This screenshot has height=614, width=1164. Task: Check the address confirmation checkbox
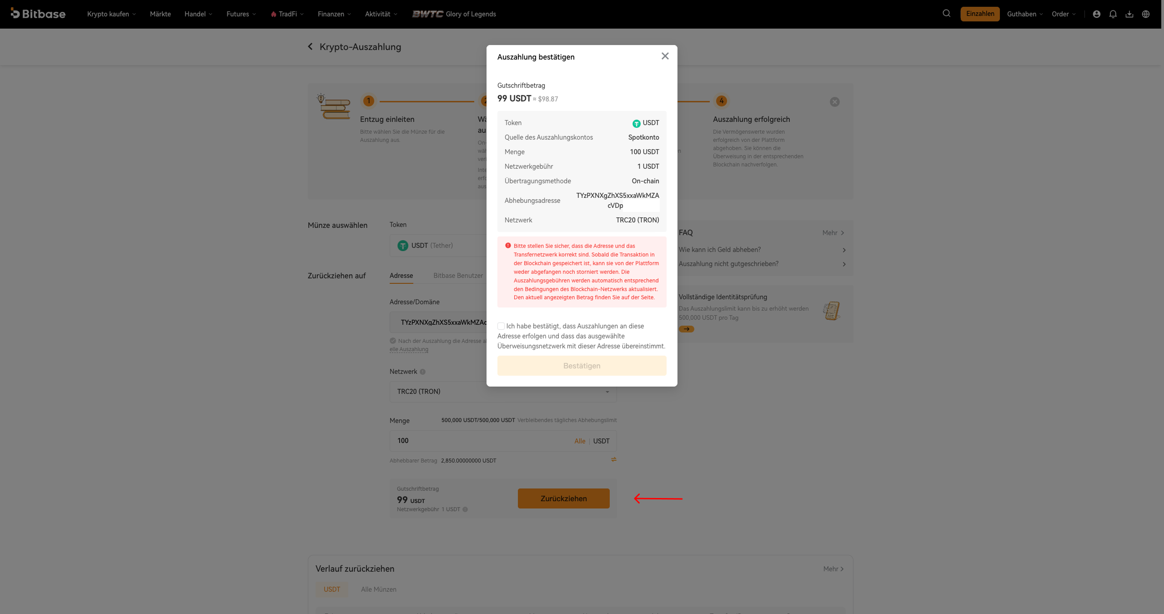[x=501, y=326]
